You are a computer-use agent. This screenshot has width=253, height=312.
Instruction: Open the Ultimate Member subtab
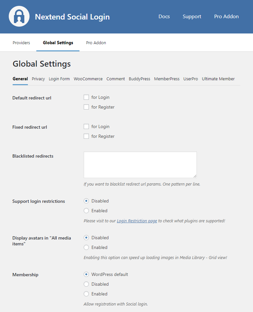click(x=218, y=79)
